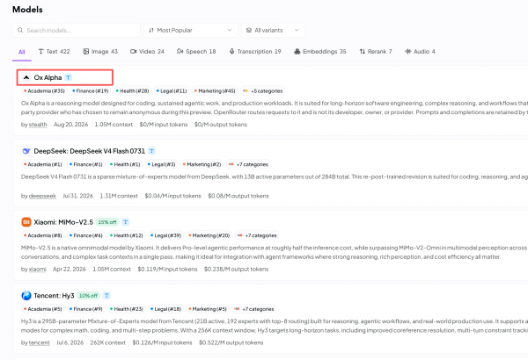Click Legal (#18) tag on Tencent Hy3
Viewport: 528px width, 360px height.
coord(165,309)
